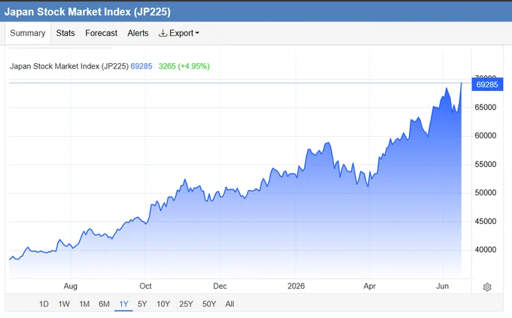512x318 pixels.
Task: Click the Apr label on x-axis
Action: point(369,286)
